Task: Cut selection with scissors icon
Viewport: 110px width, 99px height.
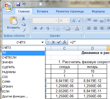Action: pyautogui.click(x=24, y=18)
